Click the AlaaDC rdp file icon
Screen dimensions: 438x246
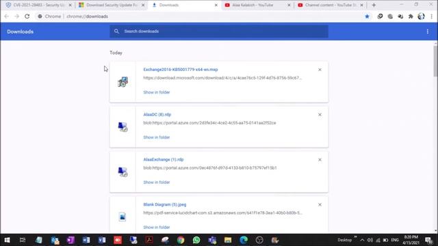point(123,127)
